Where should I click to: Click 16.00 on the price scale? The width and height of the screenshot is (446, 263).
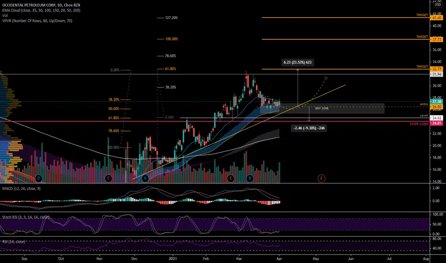point(436,169)
